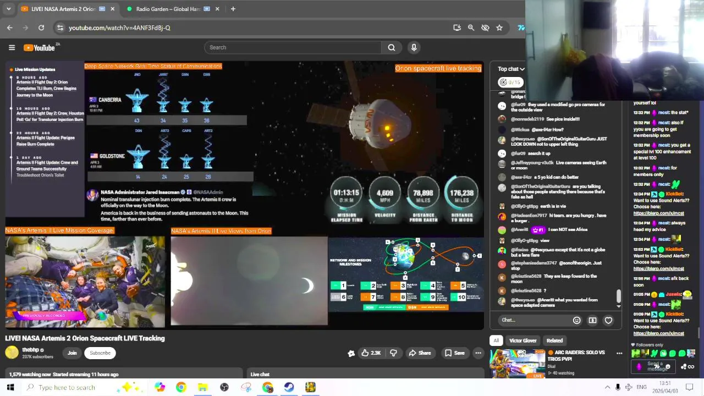Expand the Top chat dropdown
This screenshot has height=396, width=704.
click(512, 69)
